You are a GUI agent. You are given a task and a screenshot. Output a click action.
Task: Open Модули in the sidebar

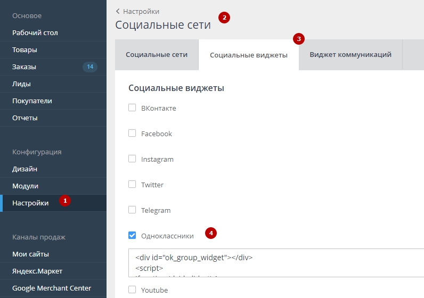[x=25, y=186]
